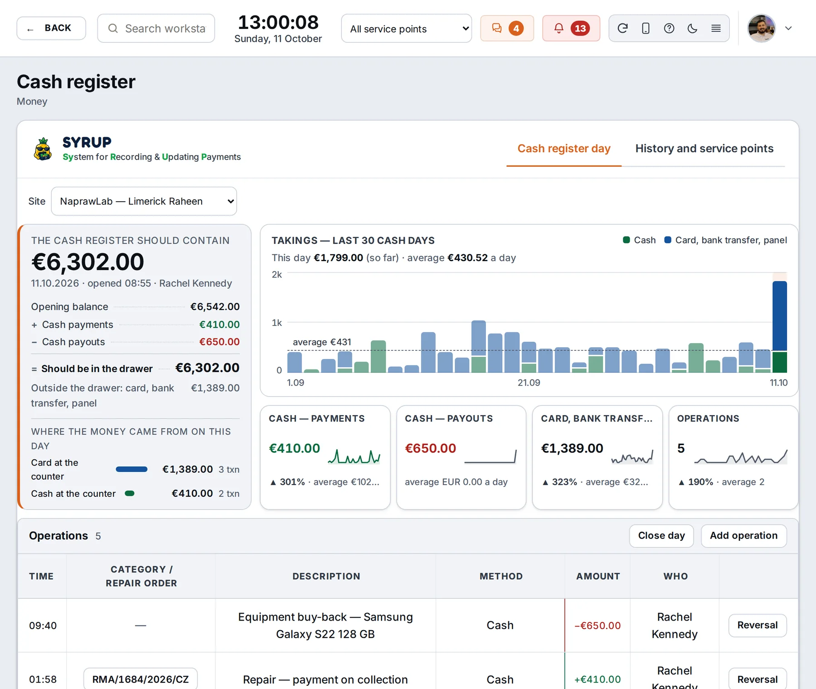The width and height of the screenshot is (816, 689).
Task: Open notifications bell showing 13
Action: (x=571, y=28)
